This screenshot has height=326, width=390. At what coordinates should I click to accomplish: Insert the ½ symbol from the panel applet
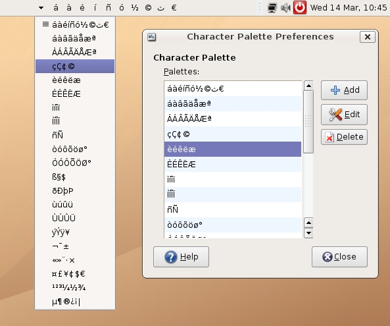(135, 8)
